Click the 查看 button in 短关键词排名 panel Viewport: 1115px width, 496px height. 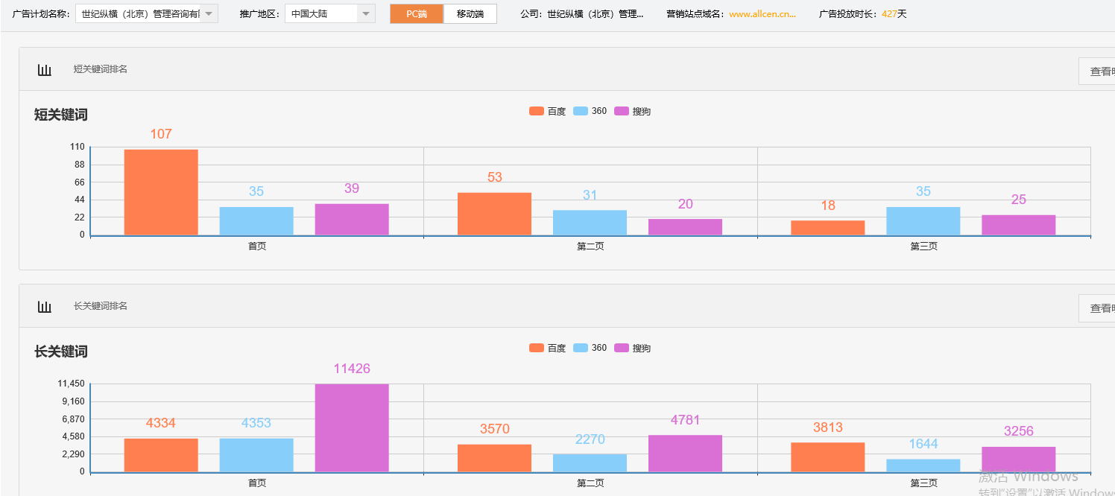click(x=1097, y=71)
